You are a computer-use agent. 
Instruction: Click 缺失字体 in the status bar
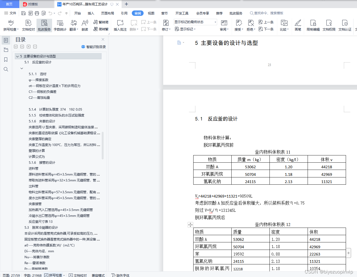(x=121, y=275)
